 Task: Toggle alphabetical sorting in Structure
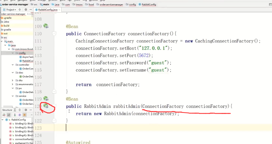coord(9,115)
